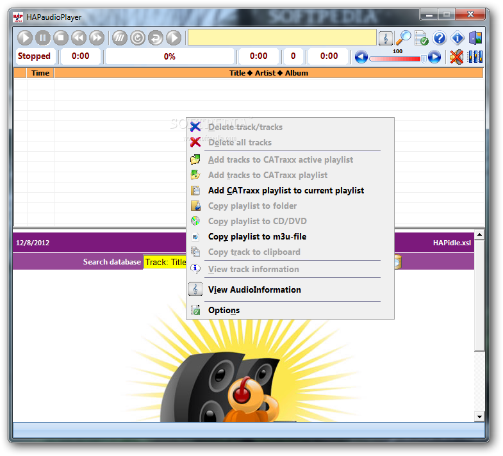Image resolution: width=503 pixels, height=456 pixels.
Task: Click the scrollbar up arrow in lower panel
Action: tap(479, 235)
